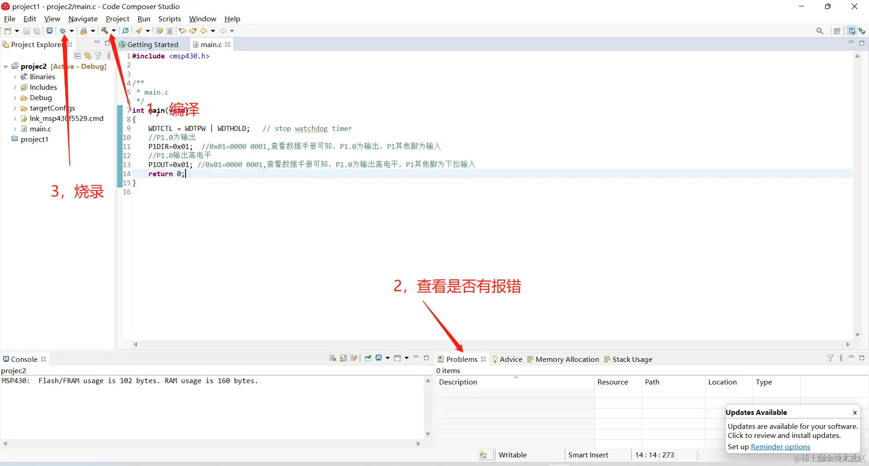The height and width of the screenshot is (466, 869).
Task: Click the Open Perspective icon
Action: (837, 31)
